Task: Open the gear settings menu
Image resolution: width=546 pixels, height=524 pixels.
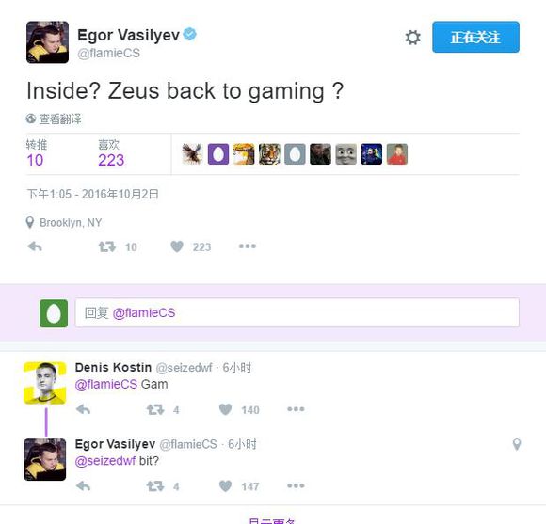Action: click(412, 38)
